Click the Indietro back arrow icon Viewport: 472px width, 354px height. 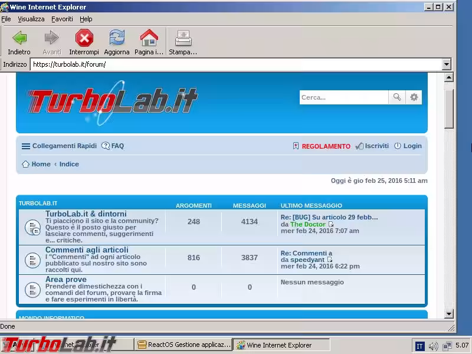(x=19, y=39)
